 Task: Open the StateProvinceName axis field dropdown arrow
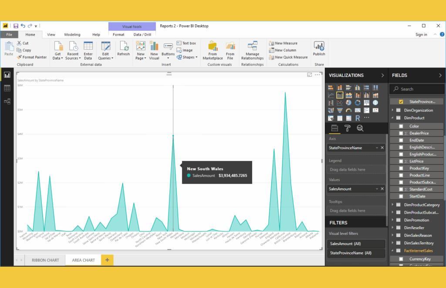tap(377, 147)
